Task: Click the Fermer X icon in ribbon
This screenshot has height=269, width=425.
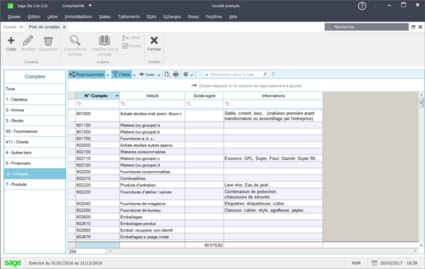Action: (154, 40)
